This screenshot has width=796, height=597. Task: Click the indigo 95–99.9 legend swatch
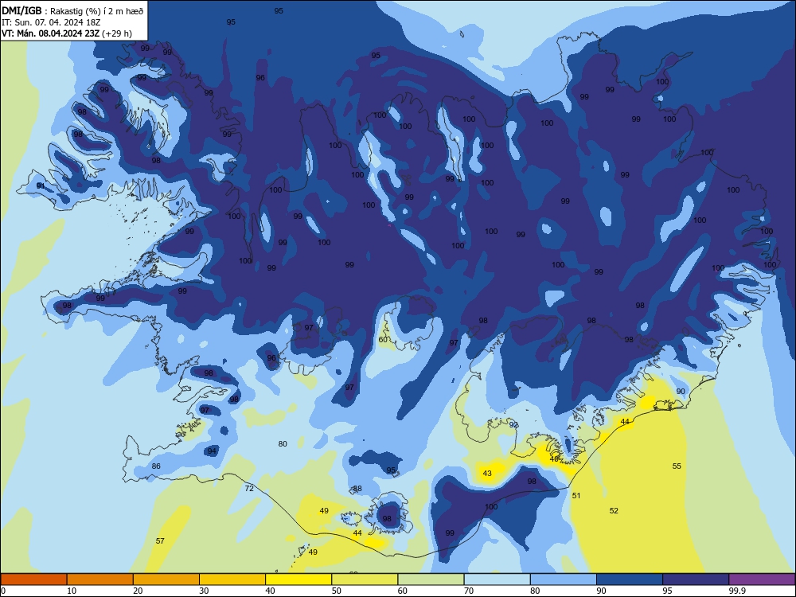pyautogui.click(x=696, y=579)
